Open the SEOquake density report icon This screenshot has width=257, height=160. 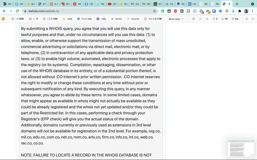(207, 19)
